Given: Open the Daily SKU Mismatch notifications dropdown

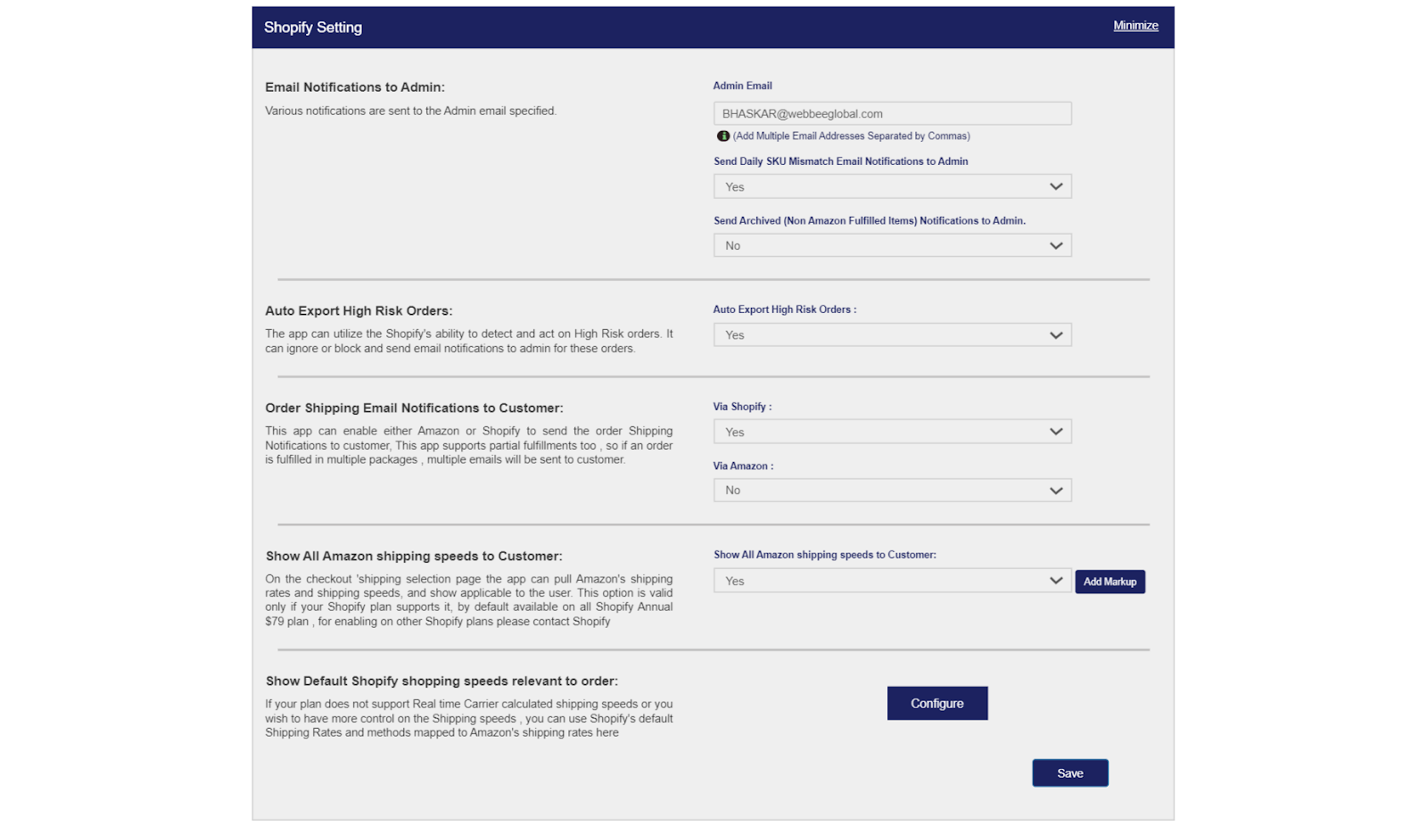Looking at the screenshot, I should click(x=892, y=186).
